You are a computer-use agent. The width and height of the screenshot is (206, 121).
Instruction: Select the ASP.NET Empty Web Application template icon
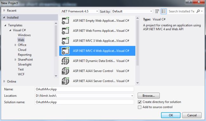65,21
